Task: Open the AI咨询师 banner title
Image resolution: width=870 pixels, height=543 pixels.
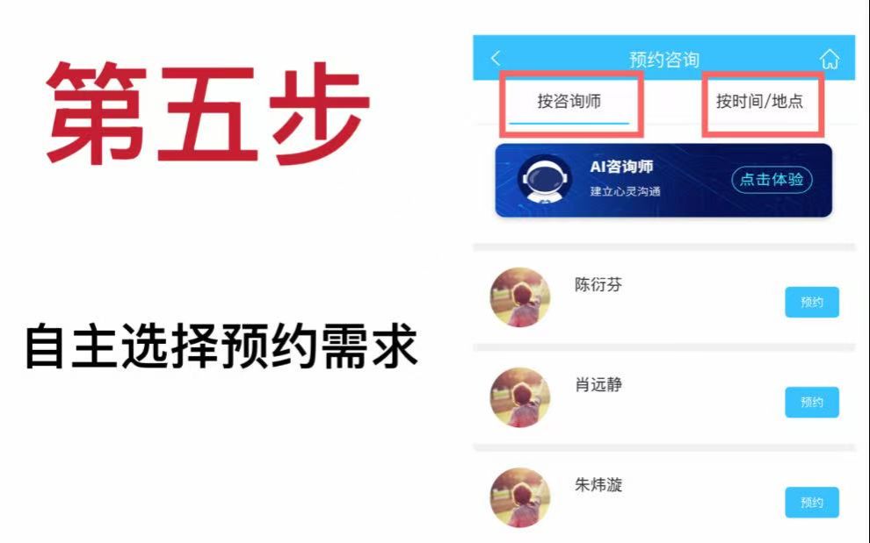Action: [621, 166]
